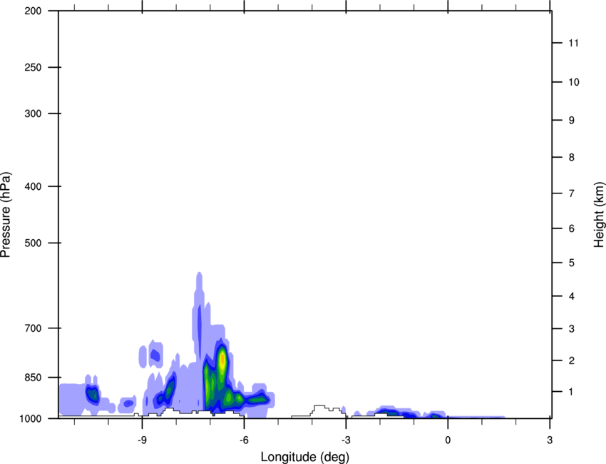Click the 5 km height label
Screen dimensions: 606x464
click(x=572, y=263)
